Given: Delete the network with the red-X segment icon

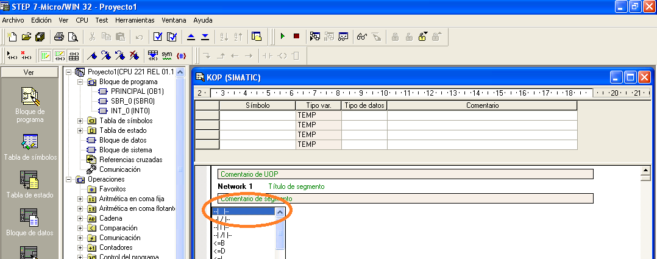Looking at the screenshot, I should (26, 55).
